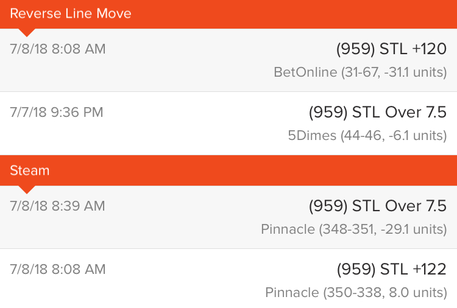Tap the Pinnacle (350-338, 8.0 units) record
This screenshot has height=308, width=457.
click(x=356, y=292)
